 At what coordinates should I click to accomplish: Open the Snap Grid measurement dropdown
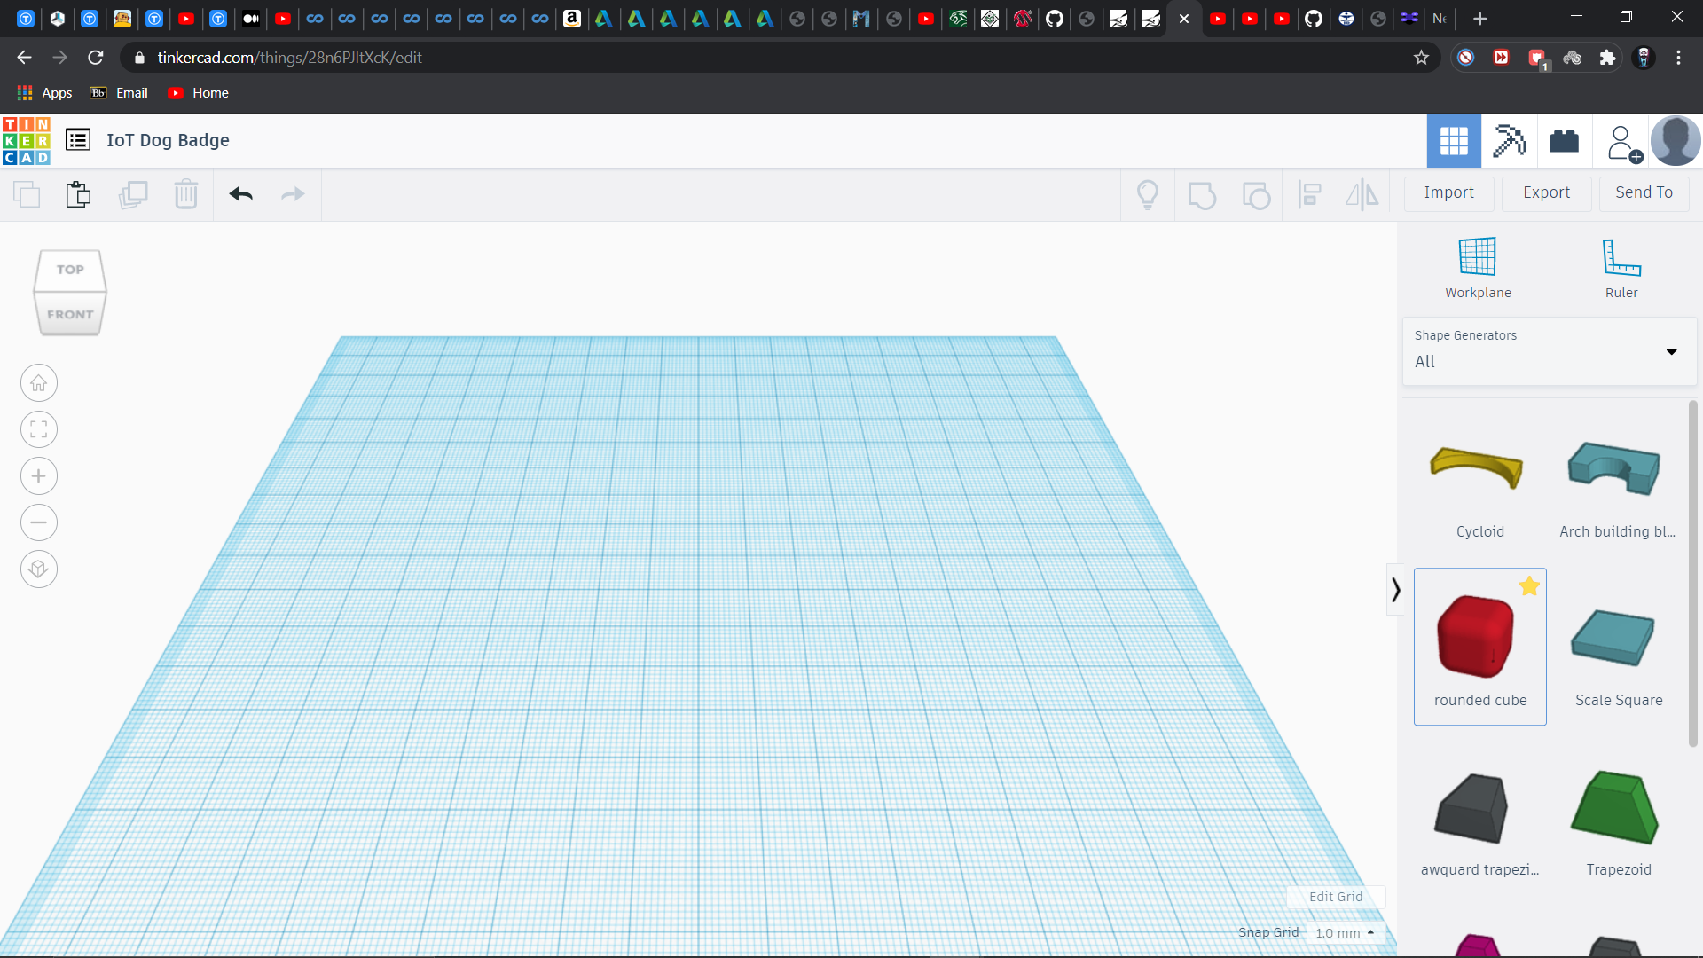[1346, 932]
